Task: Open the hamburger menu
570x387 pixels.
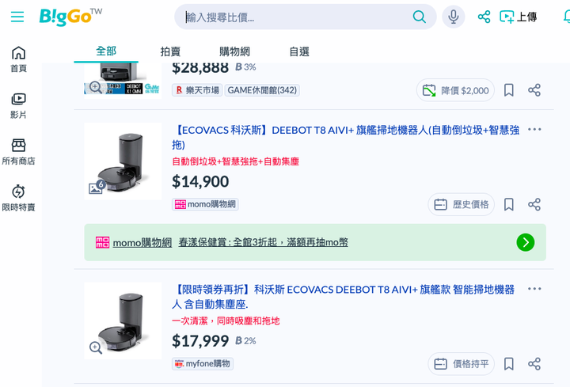Action: coord(17,17)
